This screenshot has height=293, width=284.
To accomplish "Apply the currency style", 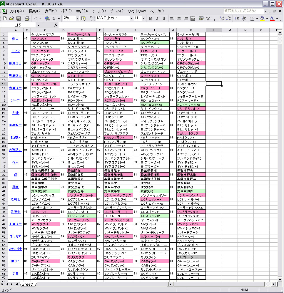I will click(201, 18).
